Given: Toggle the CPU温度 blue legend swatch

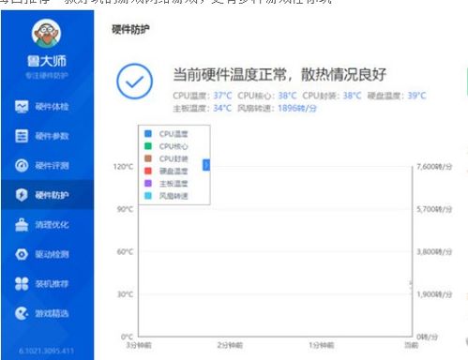Looking at the screenshot, I should (x=148, y=134).
